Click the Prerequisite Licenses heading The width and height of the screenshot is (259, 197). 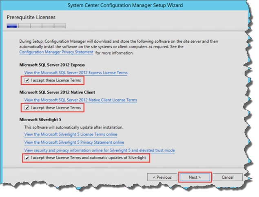point(31,18)
